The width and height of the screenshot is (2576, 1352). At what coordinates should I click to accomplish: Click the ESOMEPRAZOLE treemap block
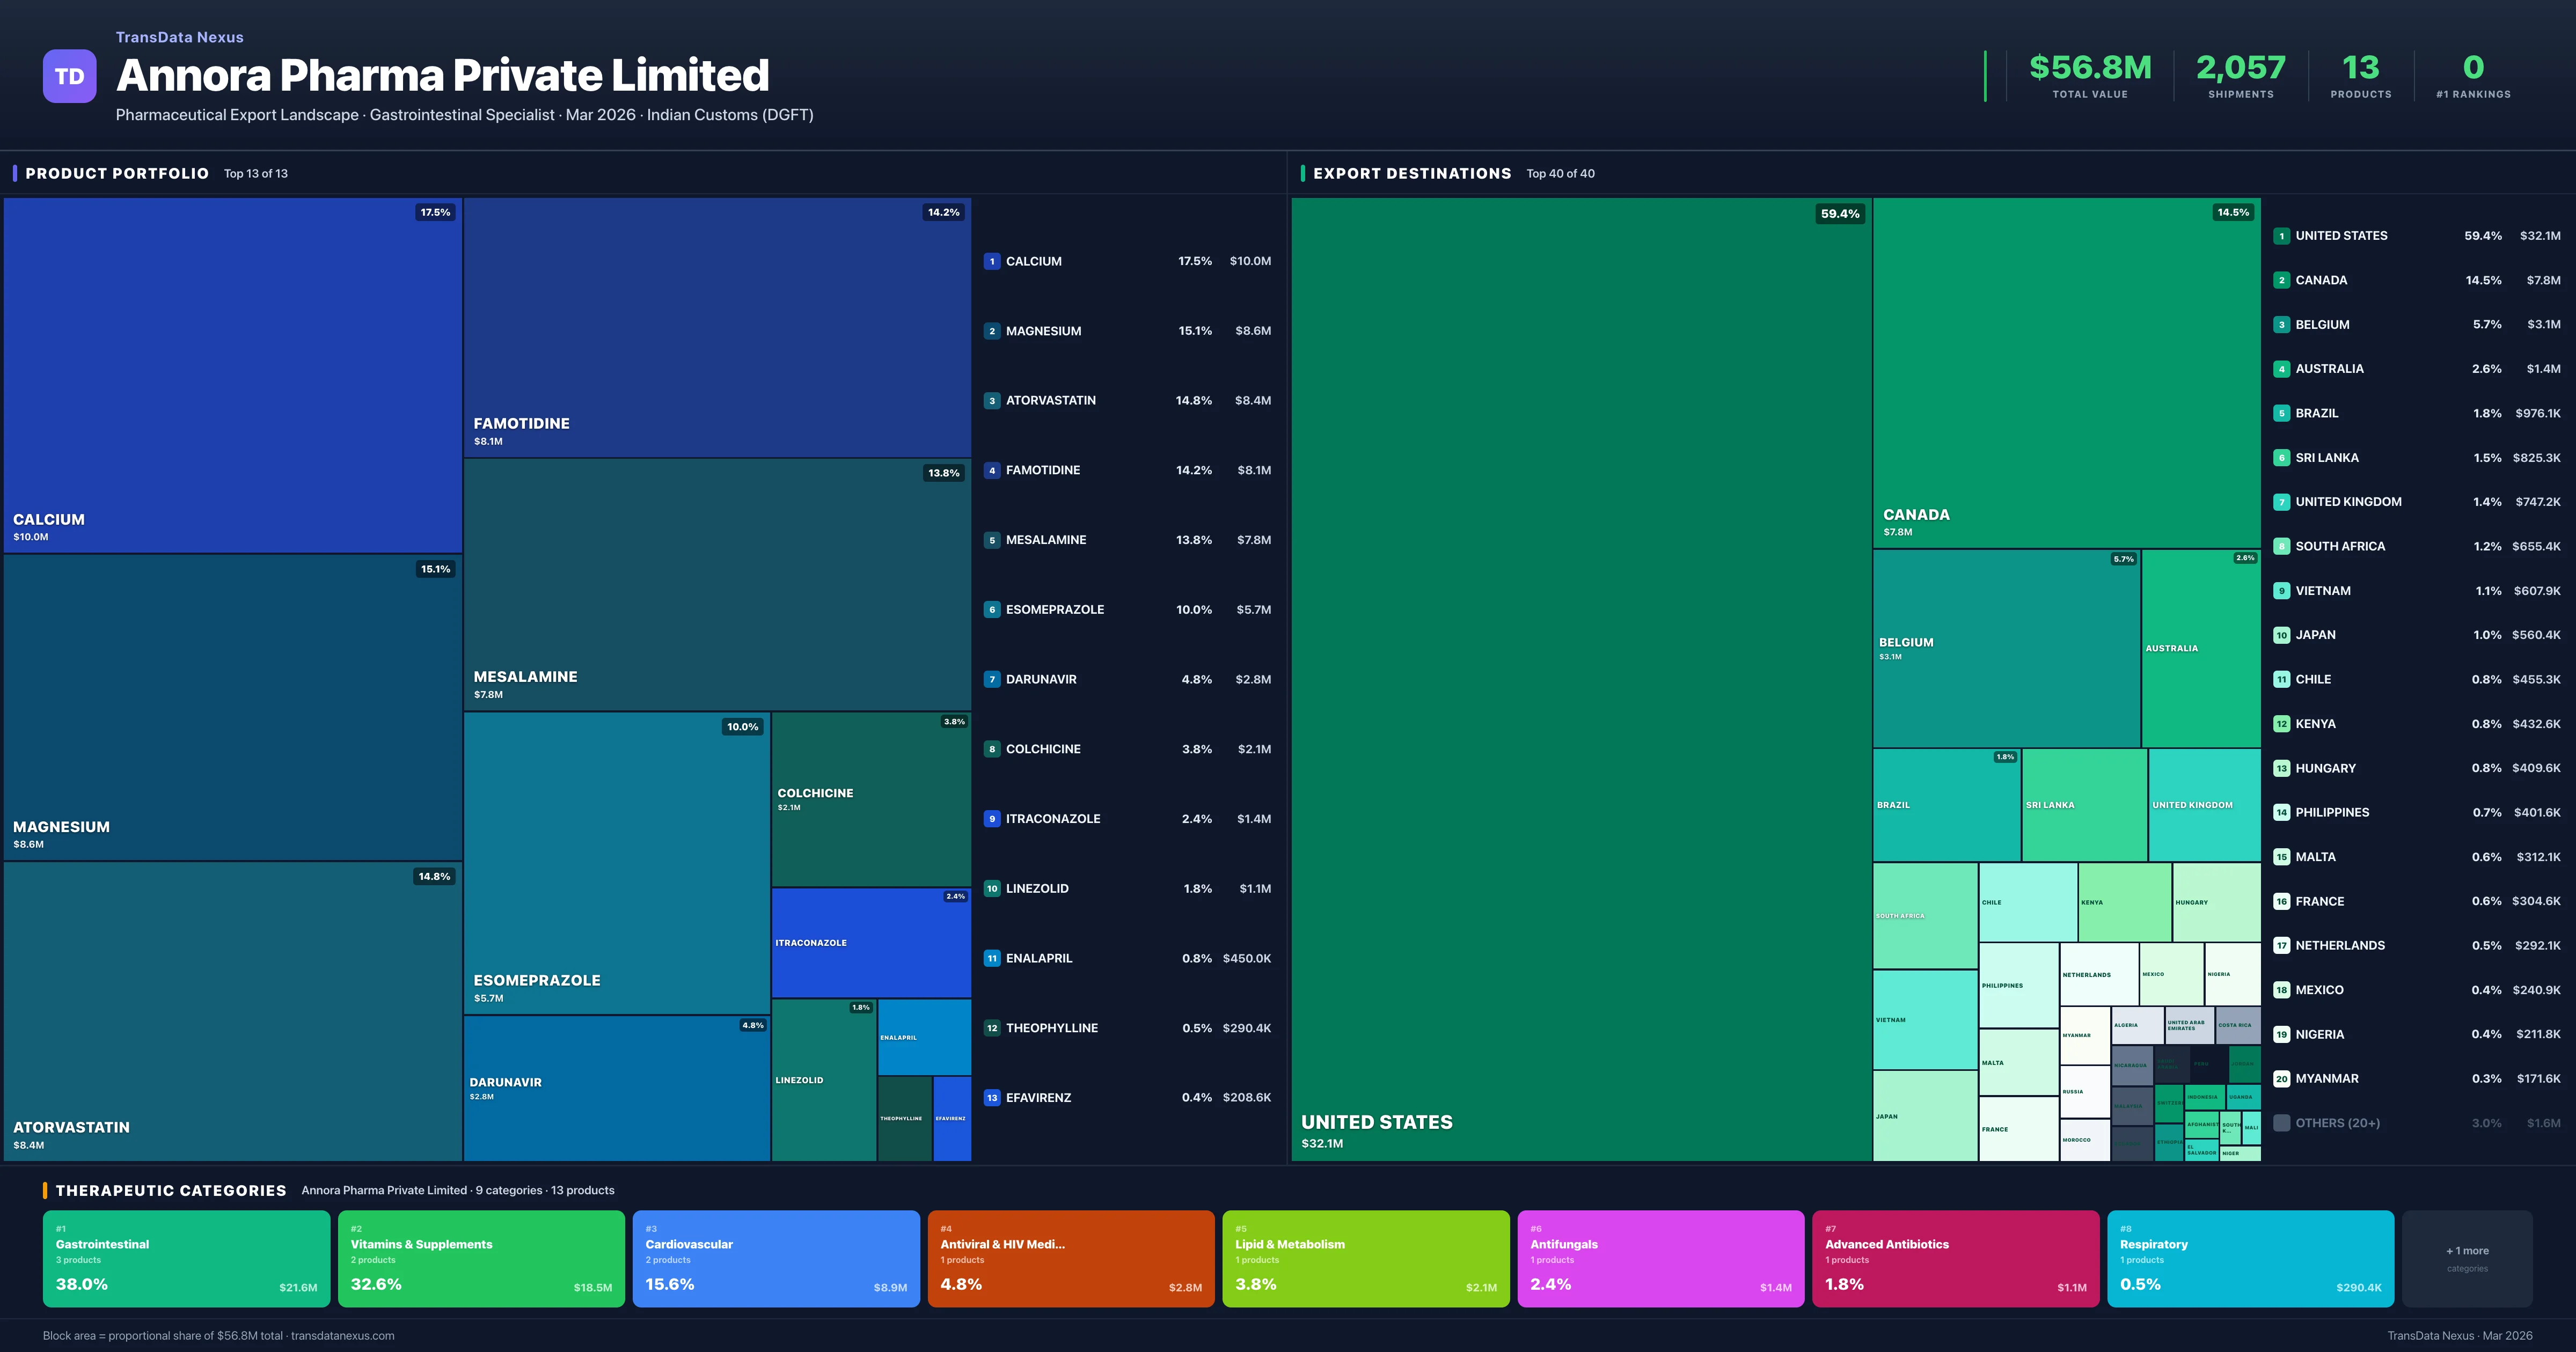tap(616, 862)
